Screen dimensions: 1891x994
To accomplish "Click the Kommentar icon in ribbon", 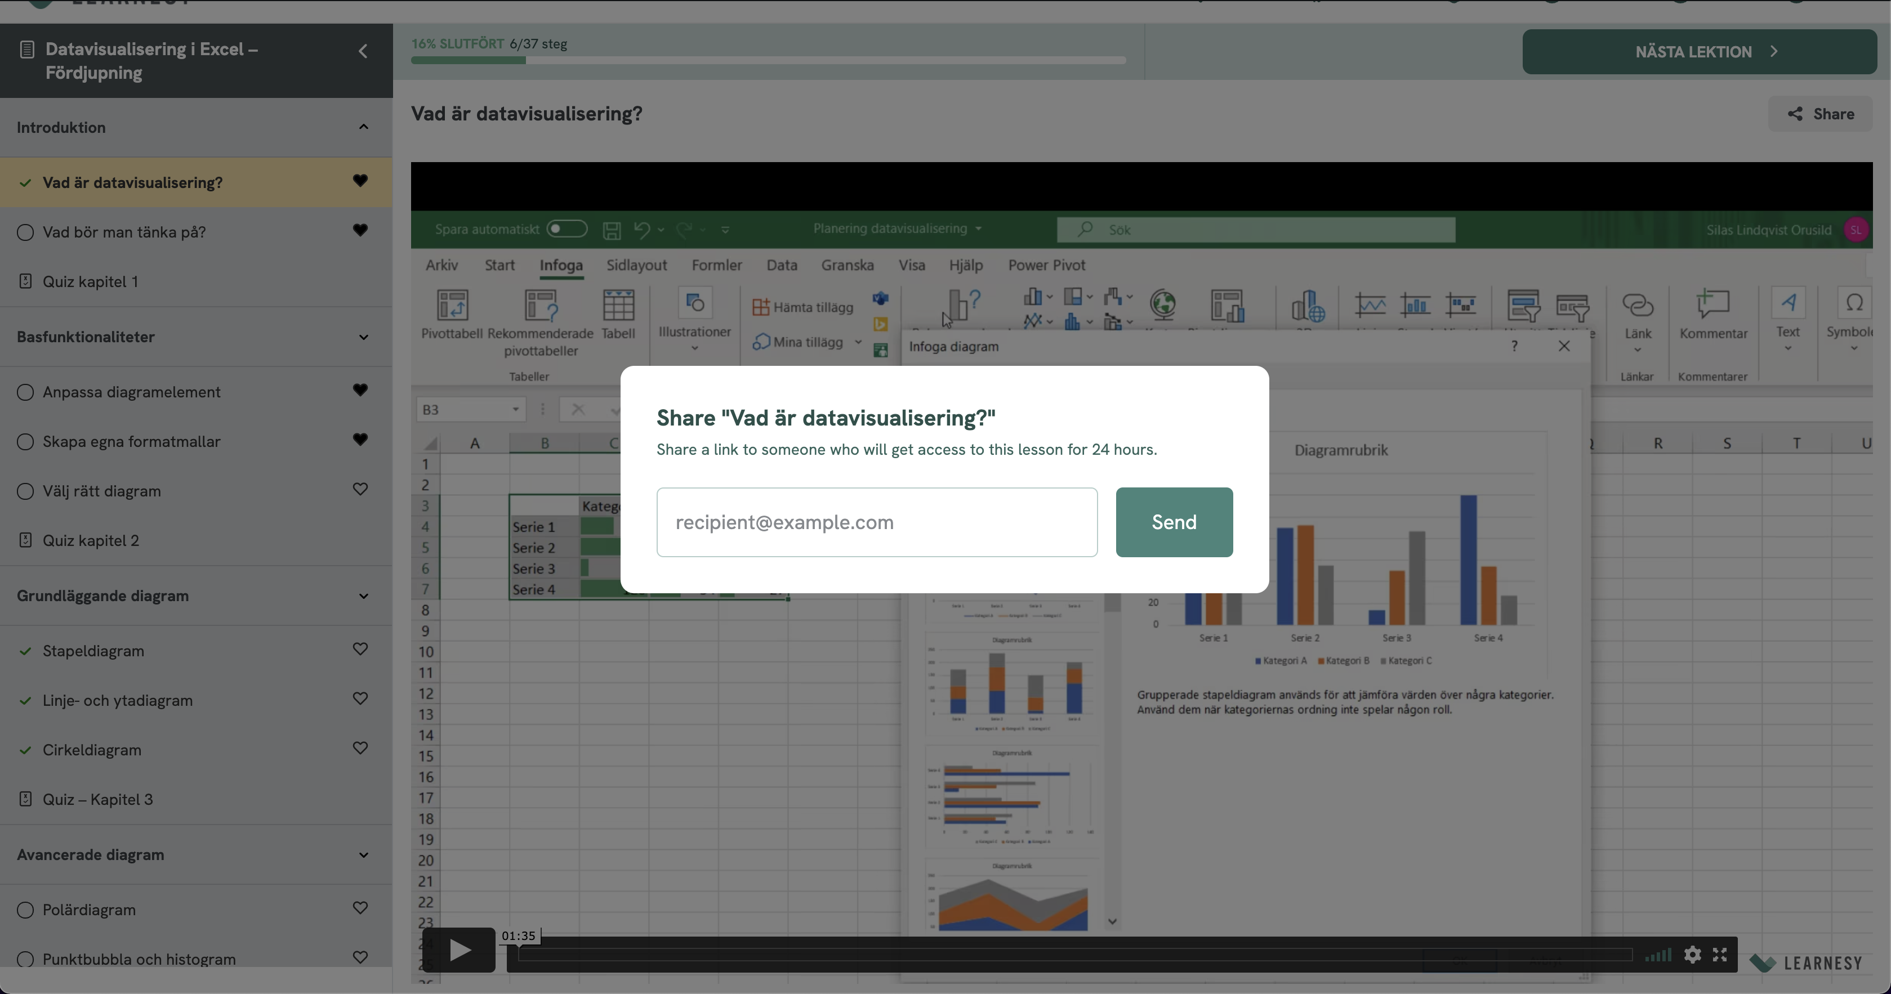I will pos(1712,304).
